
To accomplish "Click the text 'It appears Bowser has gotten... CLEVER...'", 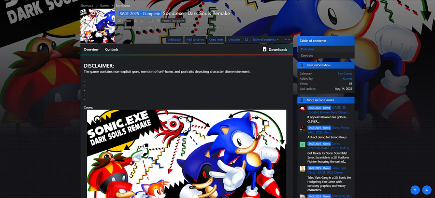I will 327,119.
